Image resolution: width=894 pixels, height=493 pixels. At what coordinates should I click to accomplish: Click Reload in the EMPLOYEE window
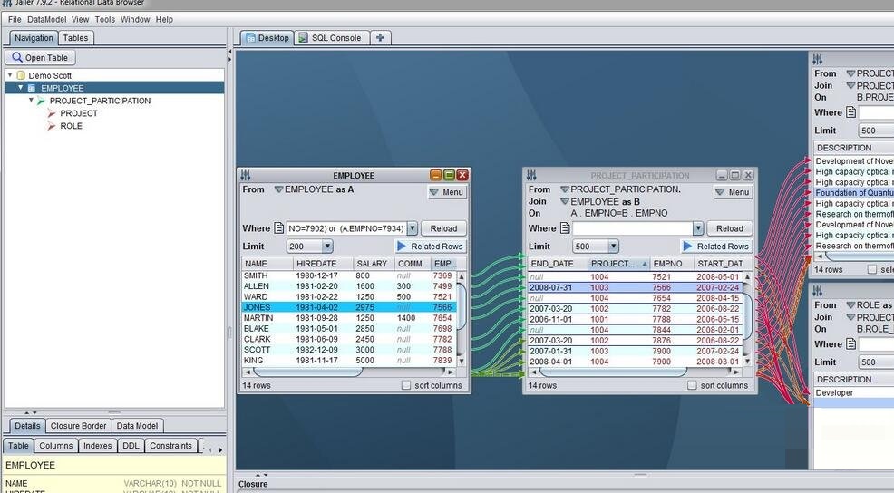tap(443, 228)
